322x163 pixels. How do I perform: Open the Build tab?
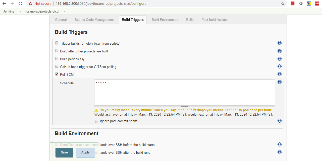pyautogui.click(x=190, y=20)
